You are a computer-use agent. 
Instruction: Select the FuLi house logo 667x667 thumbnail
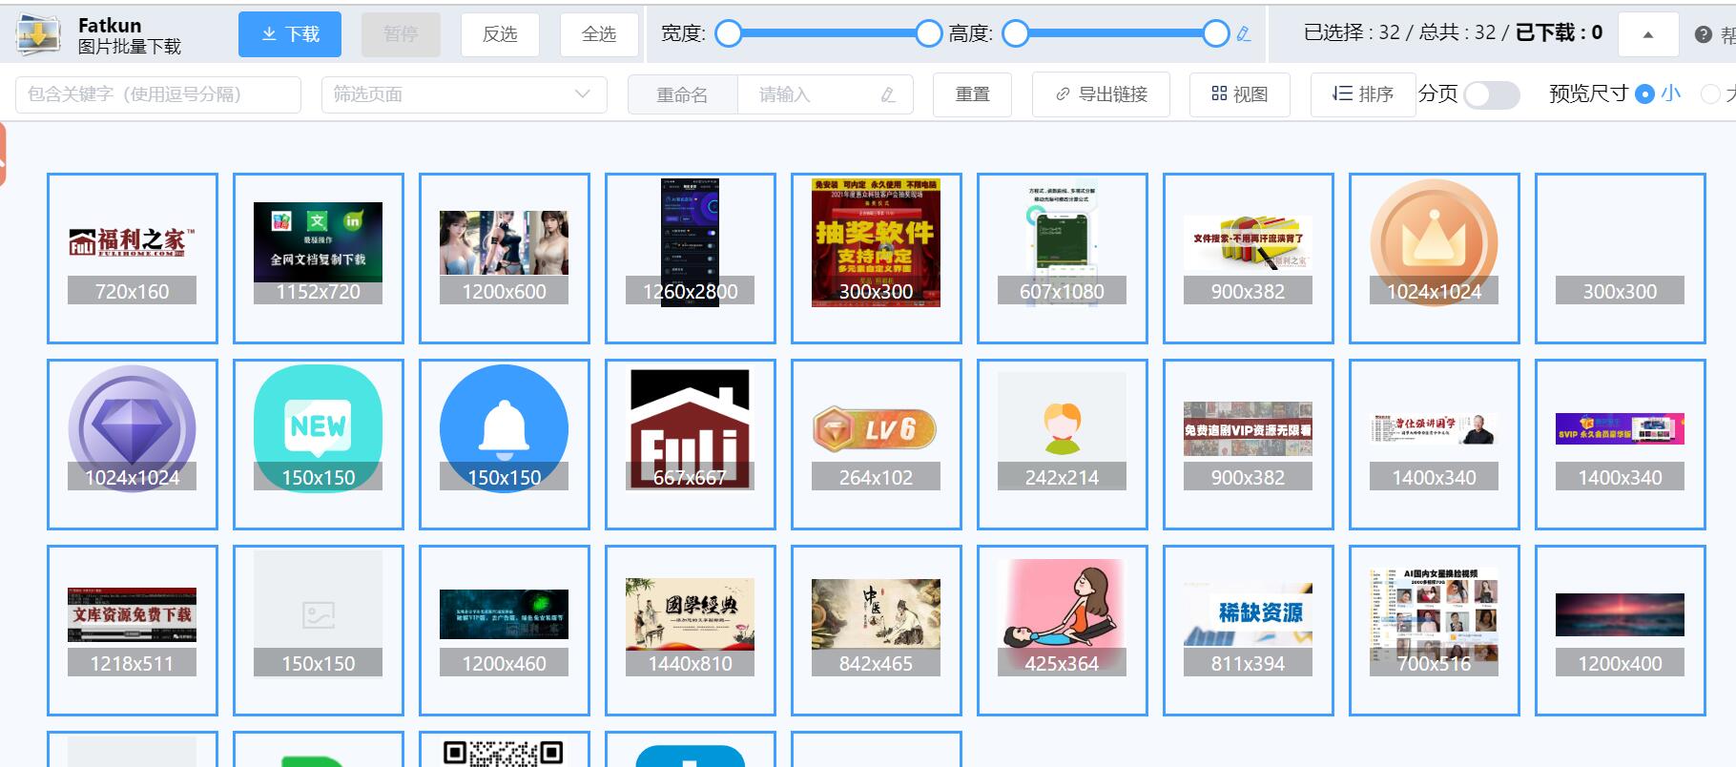(691, 445)
